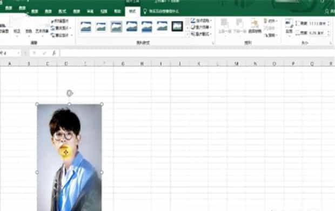This screenshot has height=211, width=335.
Task: Apply the first picture style thumbnail
Action: [x=86, y=27]
